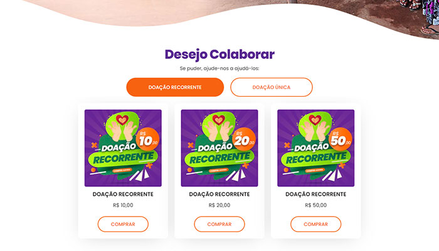Click Comprar under R$ 10,00 donation

click(123, 224)
